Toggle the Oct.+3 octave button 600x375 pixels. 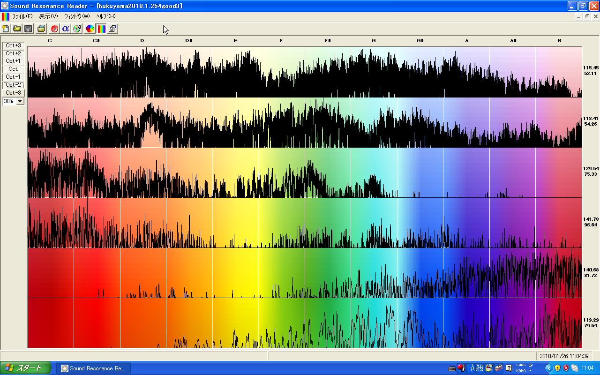(13, 45)
